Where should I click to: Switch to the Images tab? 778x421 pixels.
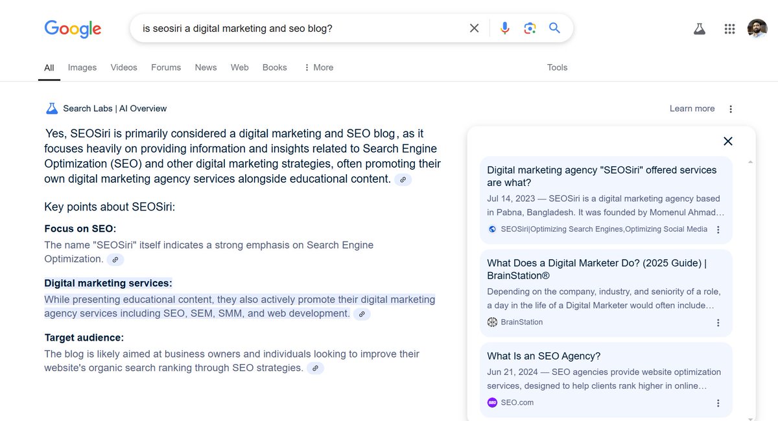coord(82,67)
